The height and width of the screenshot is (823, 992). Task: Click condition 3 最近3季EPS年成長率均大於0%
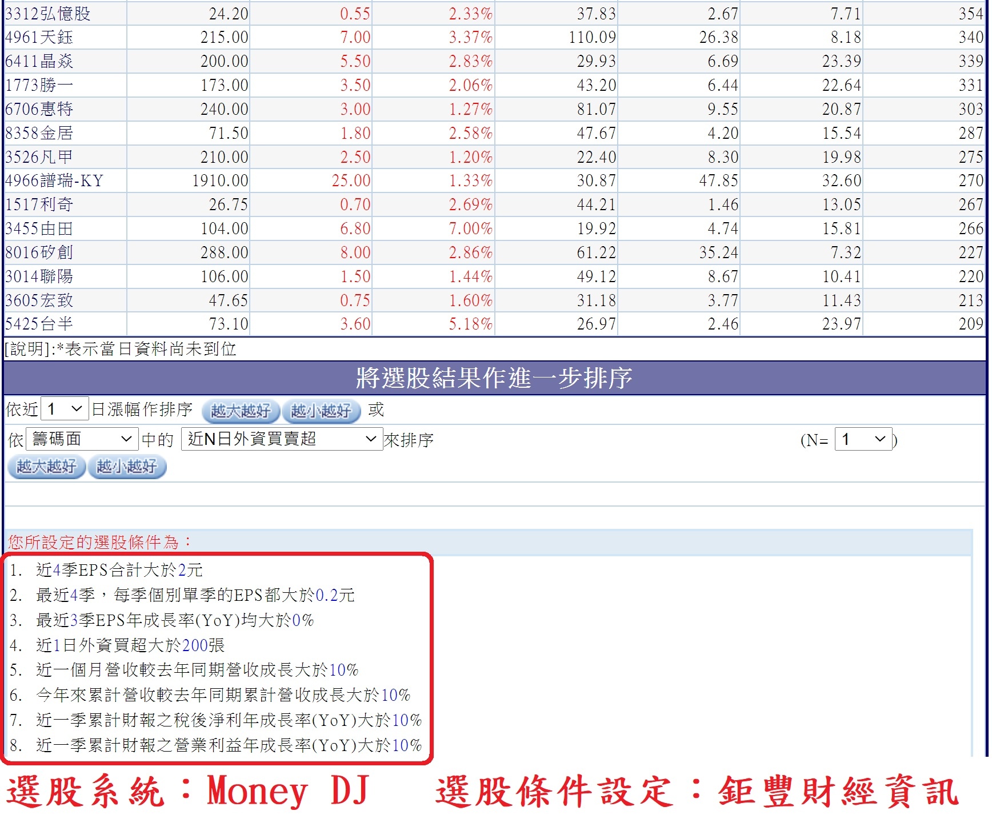click(175, 620)
